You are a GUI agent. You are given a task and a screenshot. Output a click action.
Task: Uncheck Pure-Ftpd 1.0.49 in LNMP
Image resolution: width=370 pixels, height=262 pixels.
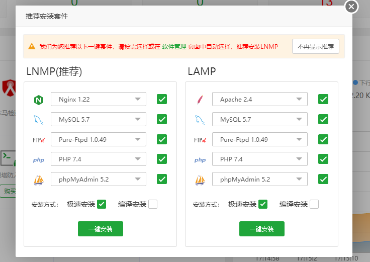point(162,139)
